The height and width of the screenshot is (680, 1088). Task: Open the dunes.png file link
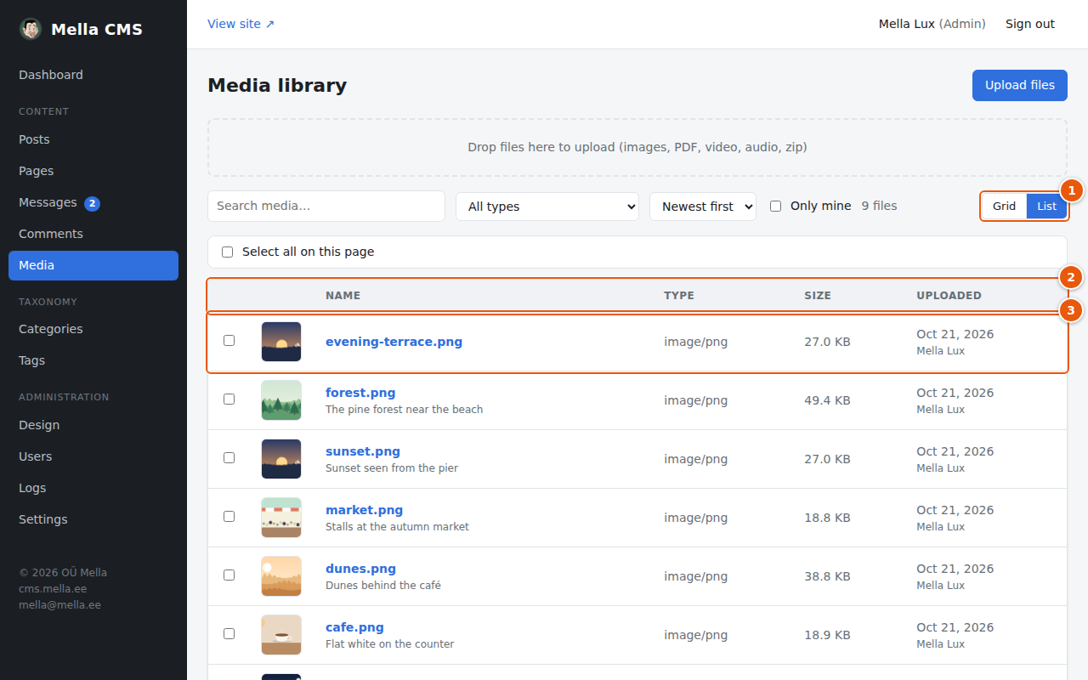click(361, 569)
